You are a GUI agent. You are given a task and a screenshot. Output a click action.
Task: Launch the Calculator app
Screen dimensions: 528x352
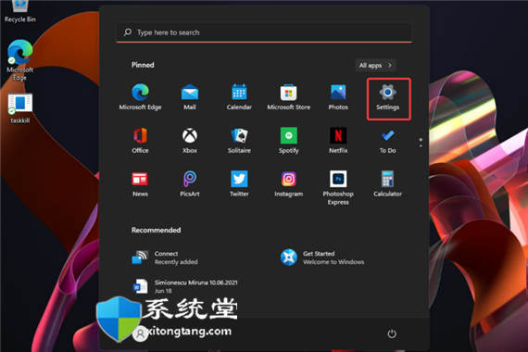pos(387,184)
